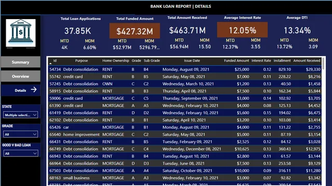This screenshot has height=186, width=332.
Task: Click the bank building logo icon
Action: (x=21, y=33)
